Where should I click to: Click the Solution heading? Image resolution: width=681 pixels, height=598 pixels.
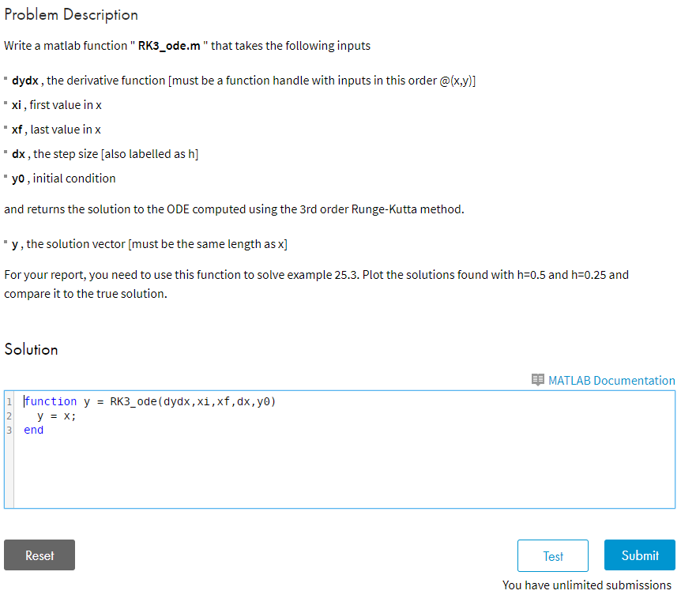(x=31, y=349)
